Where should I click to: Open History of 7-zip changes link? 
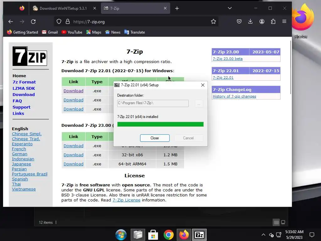click(x=234, y=96)
